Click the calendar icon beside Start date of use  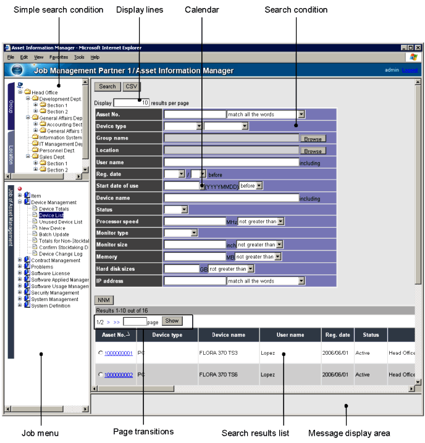[x=202, y=186]
